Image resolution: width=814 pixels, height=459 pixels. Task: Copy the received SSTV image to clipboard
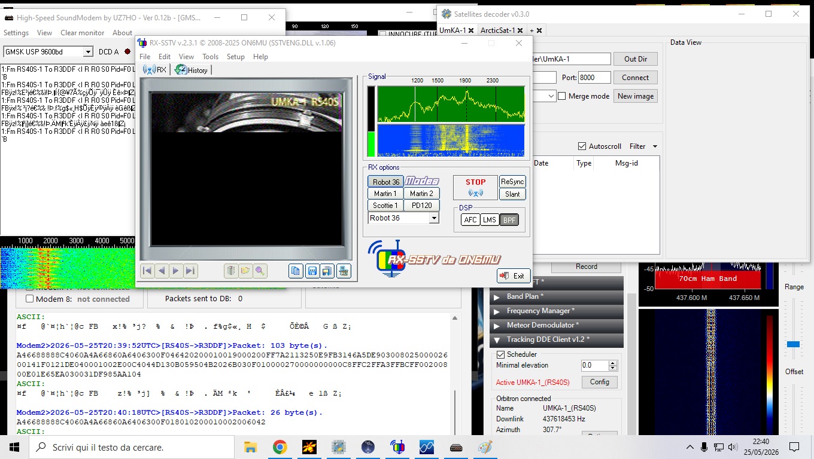point(296,271)
